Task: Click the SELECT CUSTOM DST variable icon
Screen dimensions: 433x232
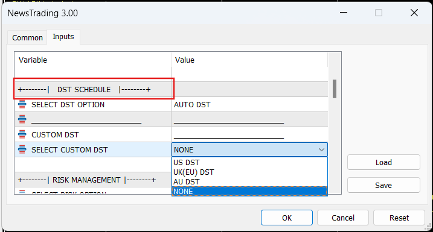Action: point(22,149)
